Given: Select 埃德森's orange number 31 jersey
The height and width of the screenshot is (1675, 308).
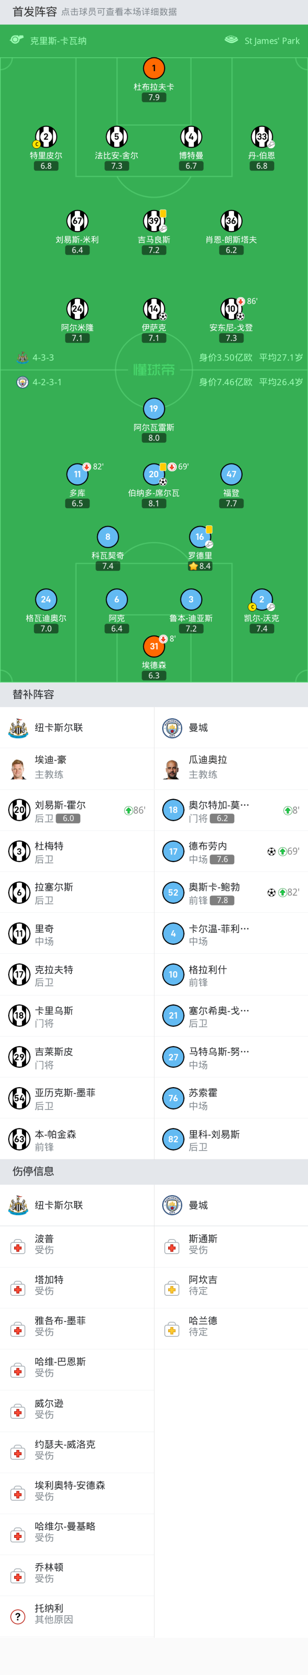Looking at the screenshot, I should pos(154,646).
